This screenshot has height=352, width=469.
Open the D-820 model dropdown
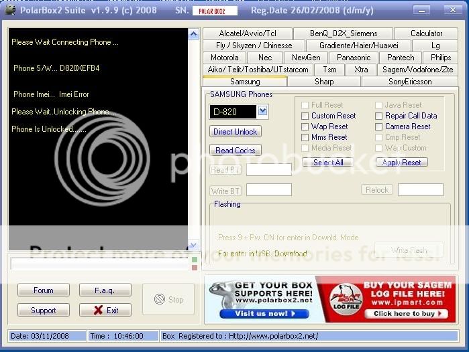click(x=262, y=111)
